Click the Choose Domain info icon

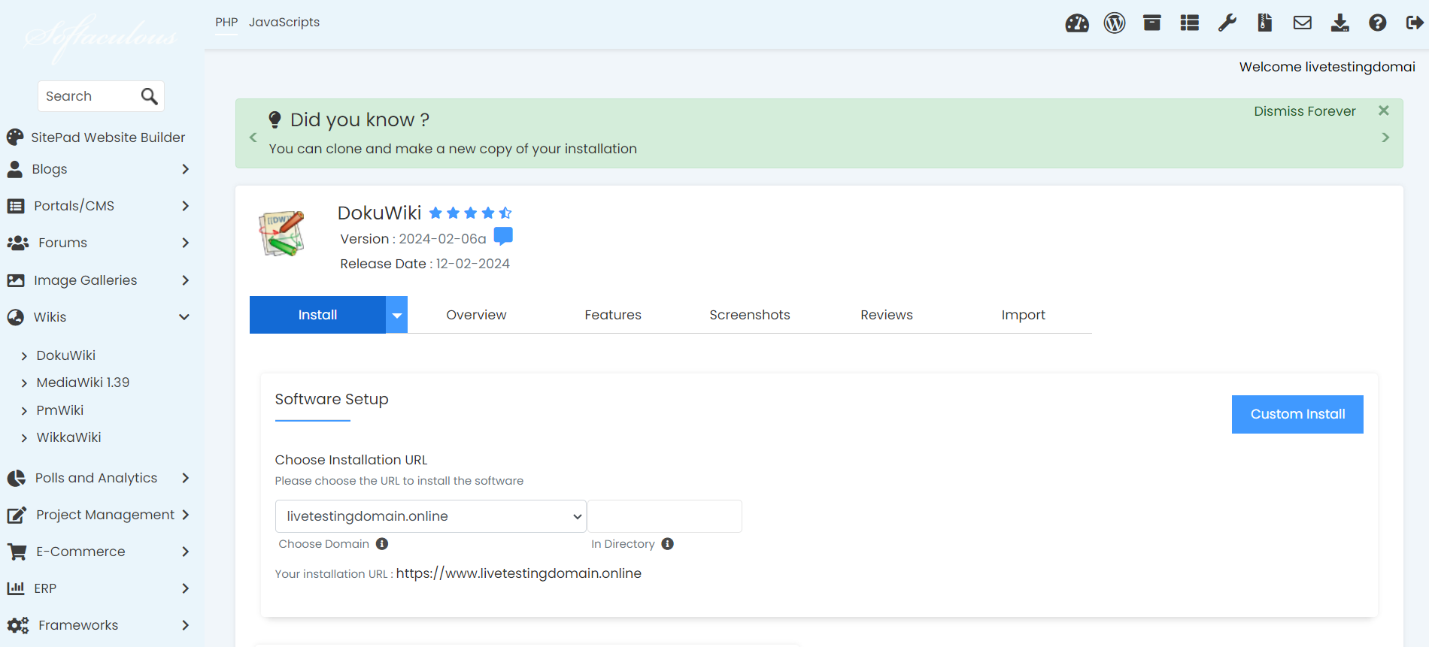click(382, 543)
